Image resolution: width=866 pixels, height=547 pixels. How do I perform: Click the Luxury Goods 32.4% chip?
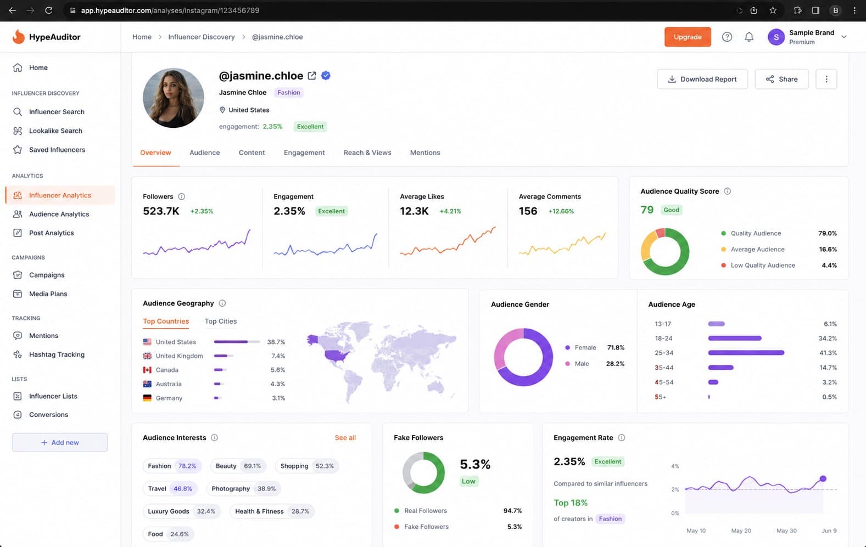tap(182, 511)
